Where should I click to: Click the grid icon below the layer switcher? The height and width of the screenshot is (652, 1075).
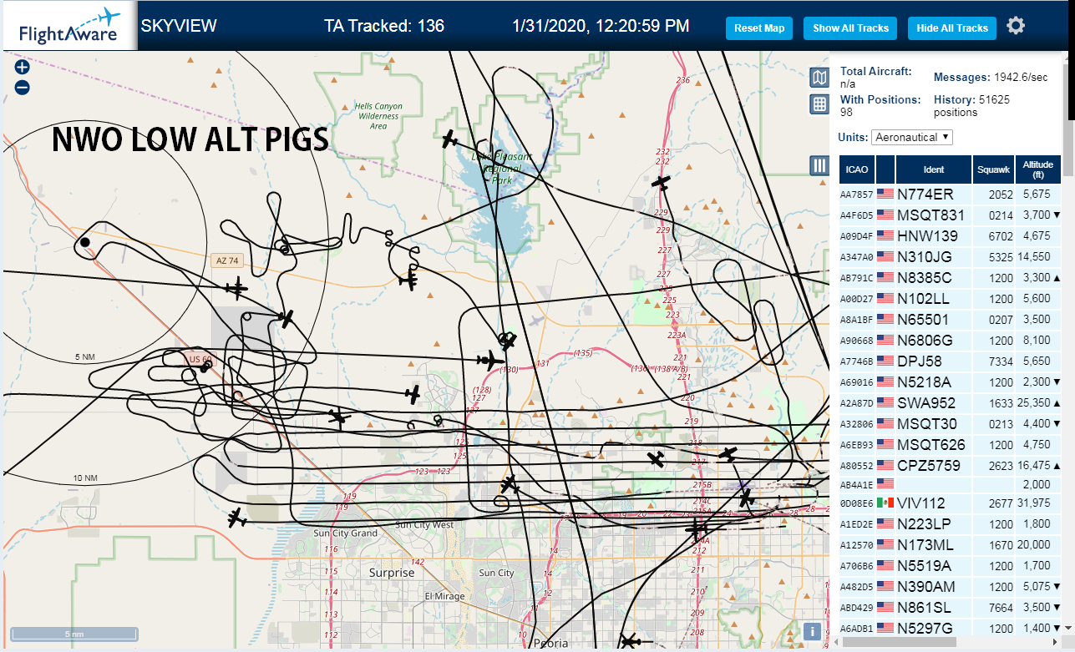point(819,104)
